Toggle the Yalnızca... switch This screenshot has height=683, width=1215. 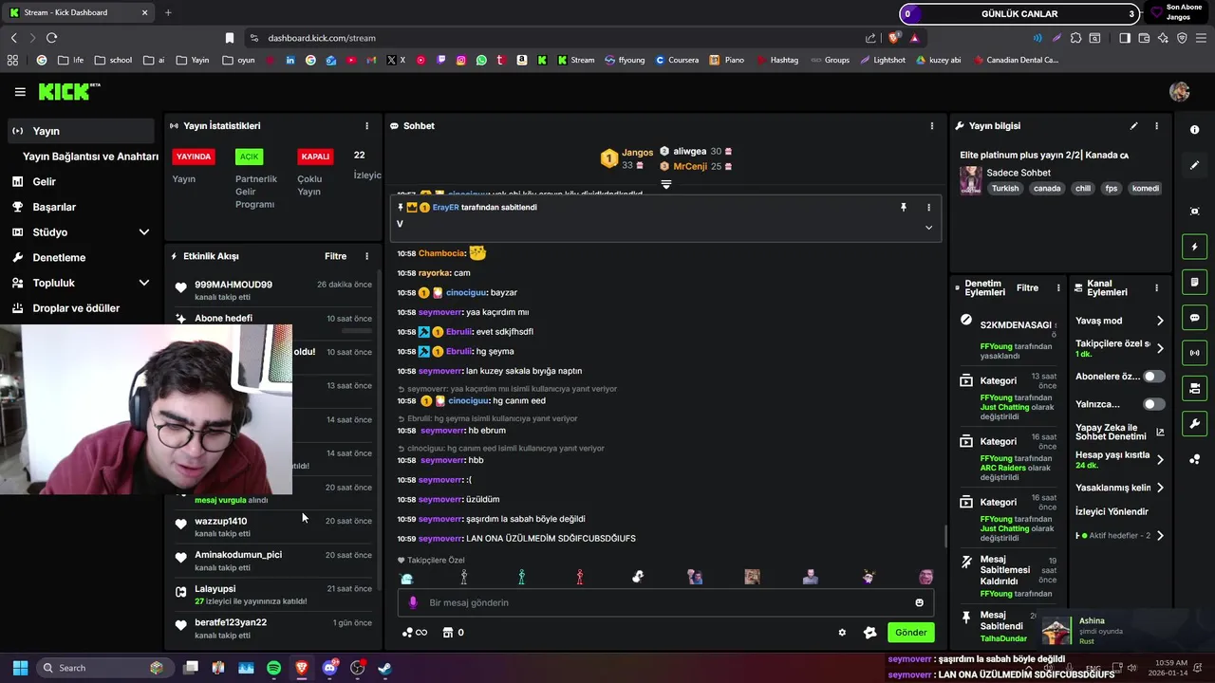1153,404
